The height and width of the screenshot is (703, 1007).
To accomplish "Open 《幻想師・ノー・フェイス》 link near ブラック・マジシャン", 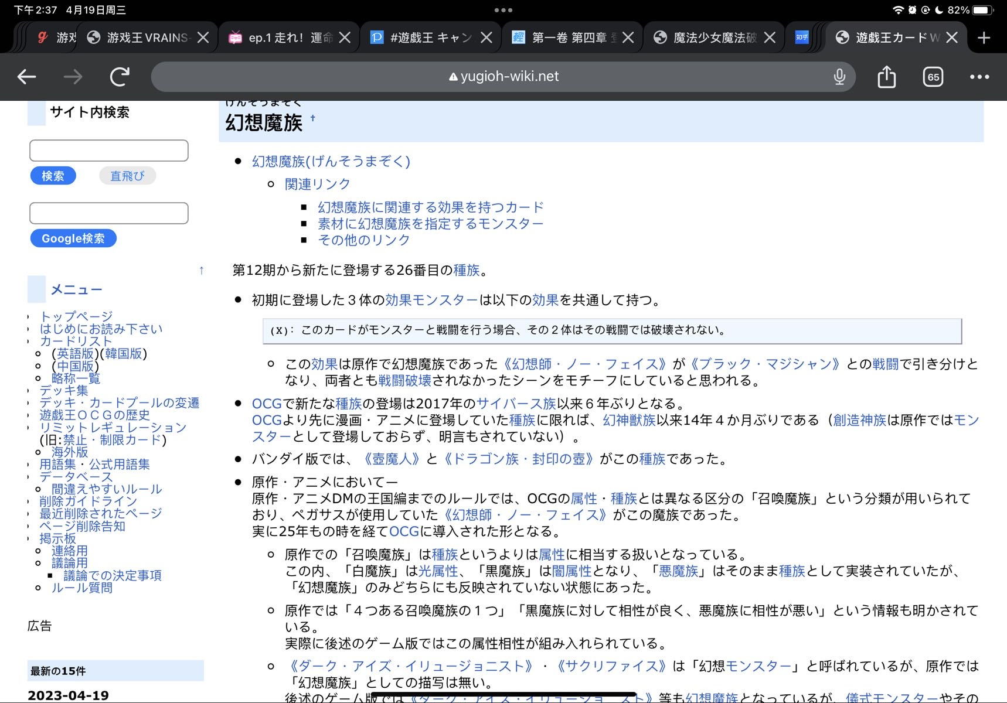I will [585, 364].
